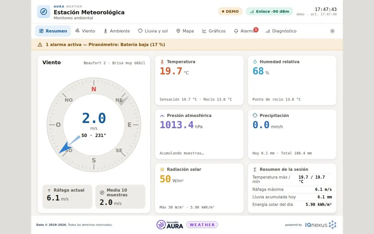Screen dimensions: 374x234
Task: Click the active alarm Piranómetro banner
Action: (187, 45)
